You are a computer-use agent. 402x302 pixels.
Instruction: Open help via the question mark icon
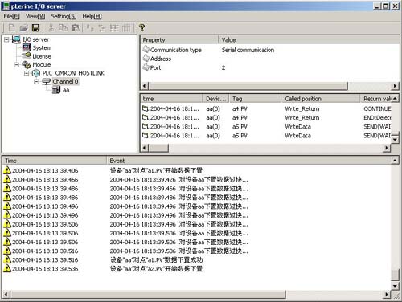click(x=142, y=27)
